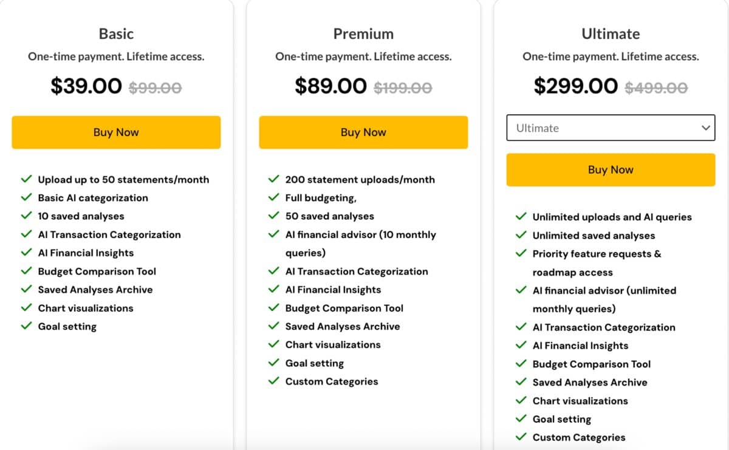
Task: Click the $39.00 Basic price
Action: pyautogui.click(x=86, y=86)
